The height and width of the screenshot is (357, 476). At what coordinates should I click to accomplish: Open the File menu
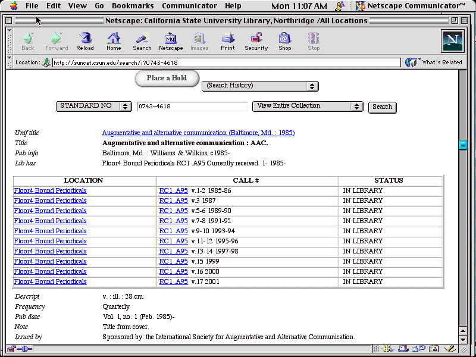(32, 5)
